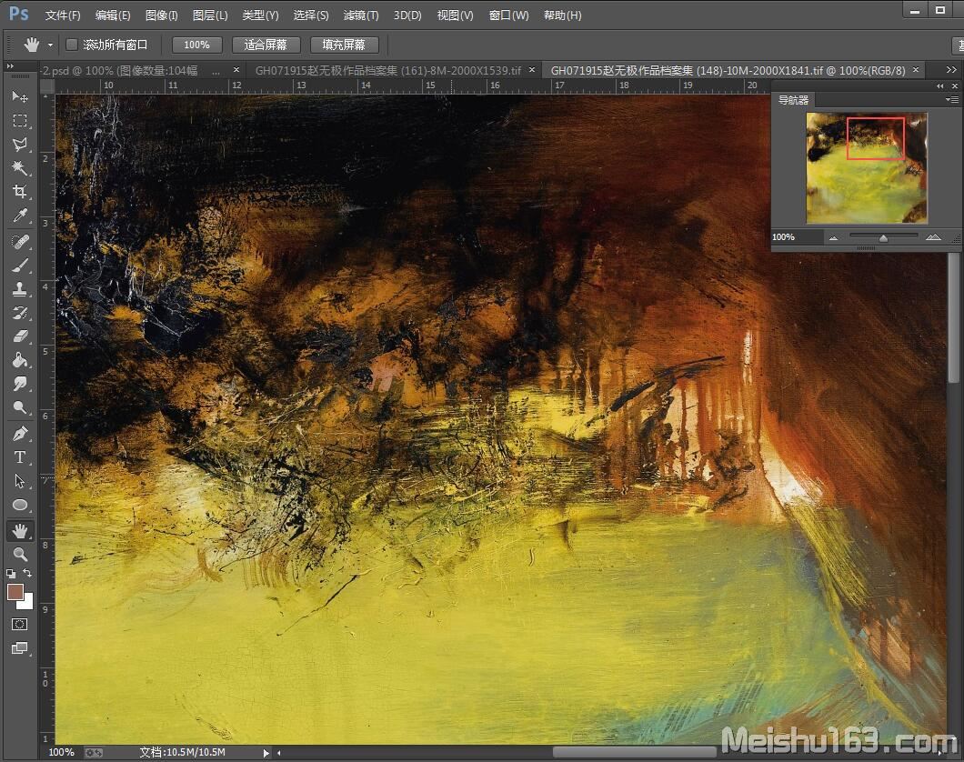
Task: Select the Magic Wand tool
Action: (x=20, y=167)
